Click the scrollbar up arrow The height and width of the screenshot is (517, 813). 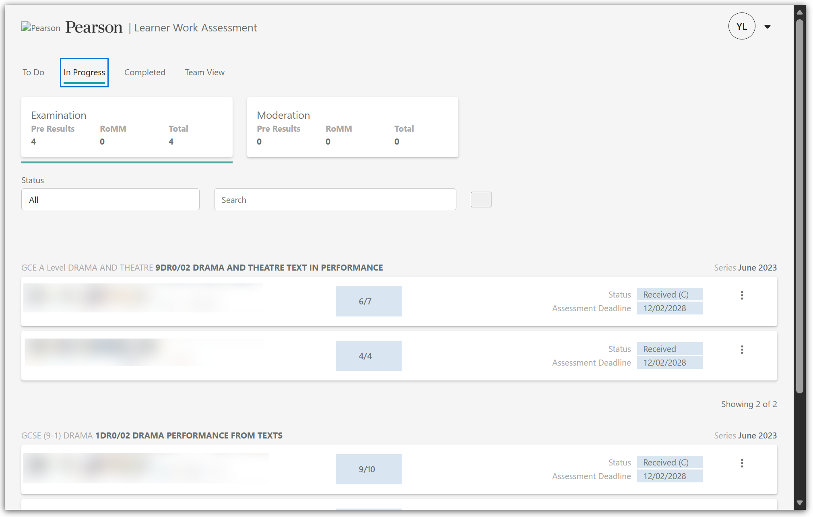pos(799,12)
